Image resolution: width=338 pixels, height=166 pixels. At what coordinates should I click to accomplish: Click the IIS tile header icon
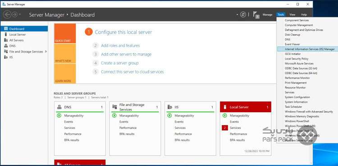click(x=170, y=107)
